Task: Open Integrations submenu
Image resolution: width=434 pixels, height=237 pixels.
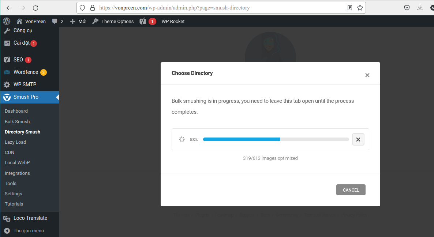Action: click(x=17, y=173)
